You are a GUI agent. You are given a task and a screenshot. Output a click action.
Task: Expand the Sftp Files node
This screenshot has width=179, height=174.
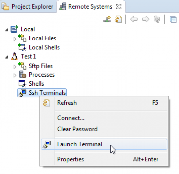[15, 67]
